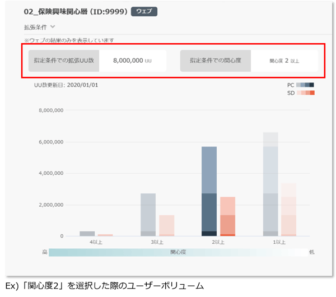Click the ウェブ badge next to title
This screenshot has width=336, height=297.
144,11
